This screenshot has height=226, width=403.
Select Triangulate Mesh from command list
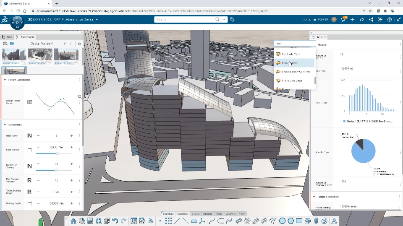click(295, 81)
